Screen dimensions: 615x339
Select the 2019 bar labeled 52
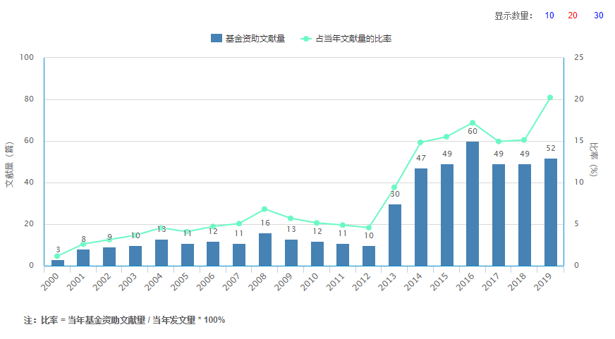(550, 212)
